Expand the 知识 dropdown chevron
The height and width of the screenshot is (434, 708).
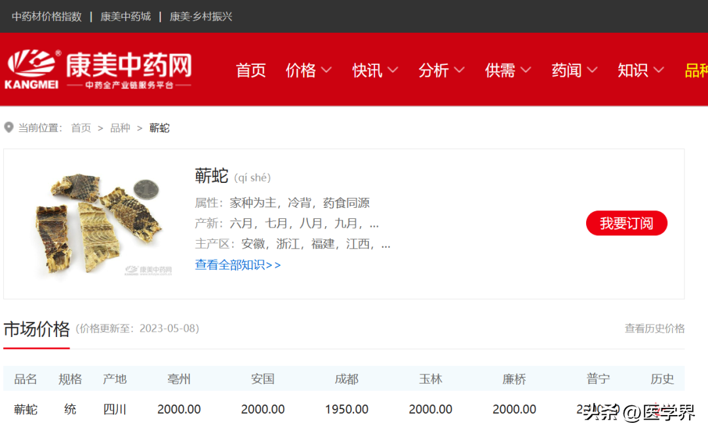click(x=659, y=70)
